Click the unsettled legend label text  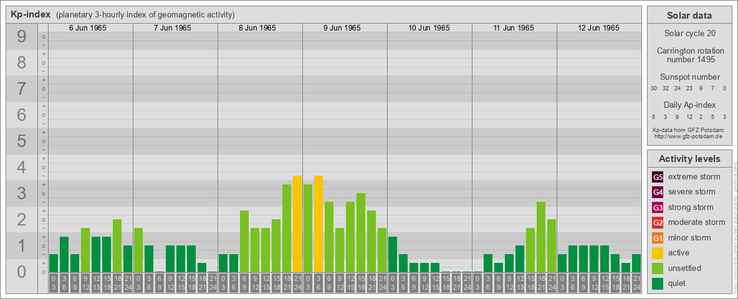pos(685,268)
